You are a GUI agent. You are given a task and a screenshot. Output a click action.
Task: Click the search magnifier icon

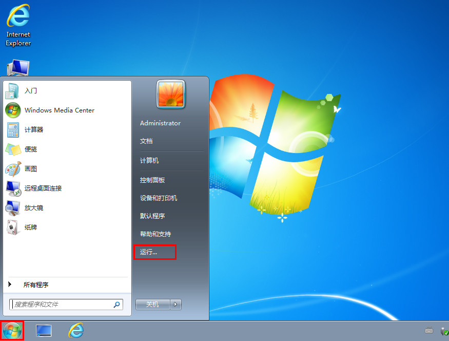coord(116,305)
